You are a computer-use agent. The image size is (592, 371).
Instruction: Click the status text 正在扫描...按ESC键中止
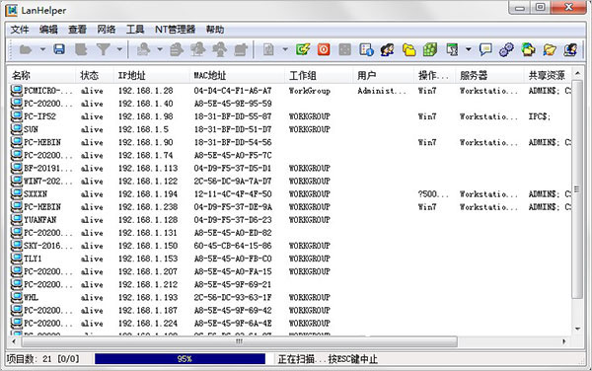(x=328, y=358)
